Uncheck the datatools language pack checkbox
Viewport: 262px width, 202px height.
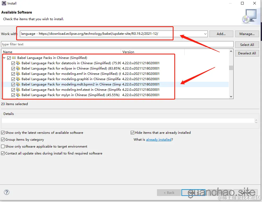pos(13,63)
